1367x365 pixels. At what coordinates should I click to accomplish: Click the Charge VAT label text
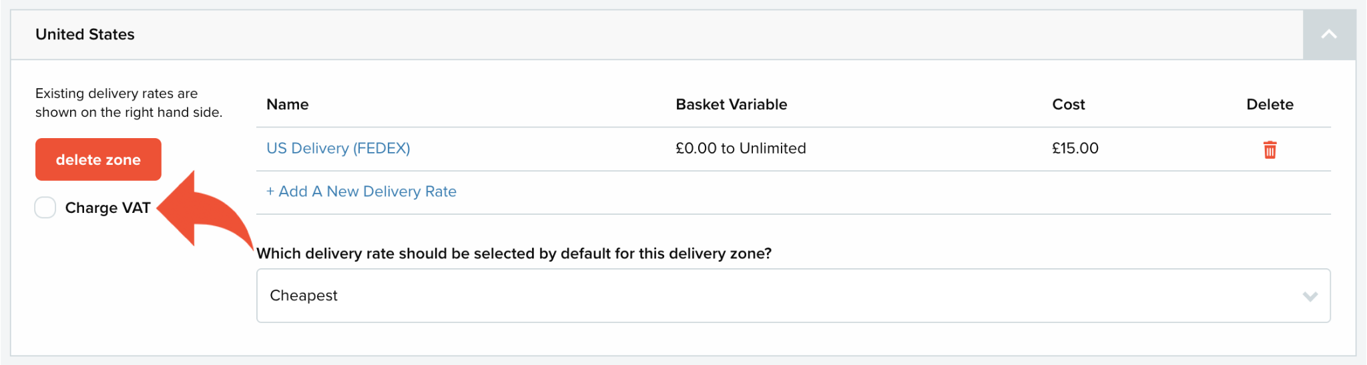pos(107,208)
